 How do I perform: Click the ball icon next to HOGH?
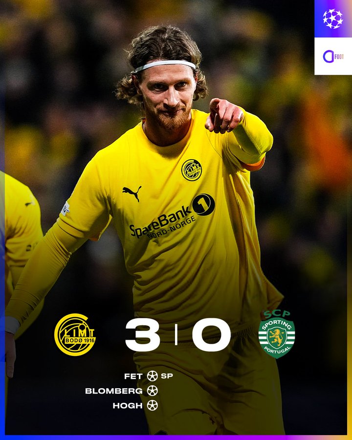coord(152,405)
